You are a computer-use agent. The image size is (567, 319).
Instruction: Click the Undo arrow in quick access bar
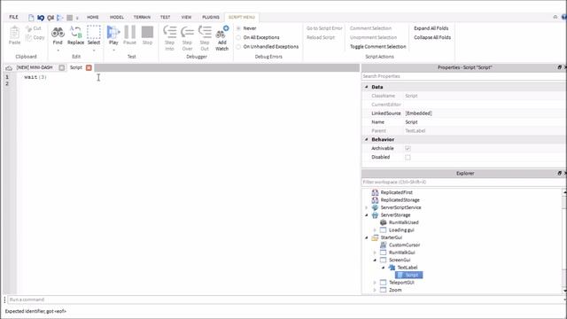click(41, 18)
